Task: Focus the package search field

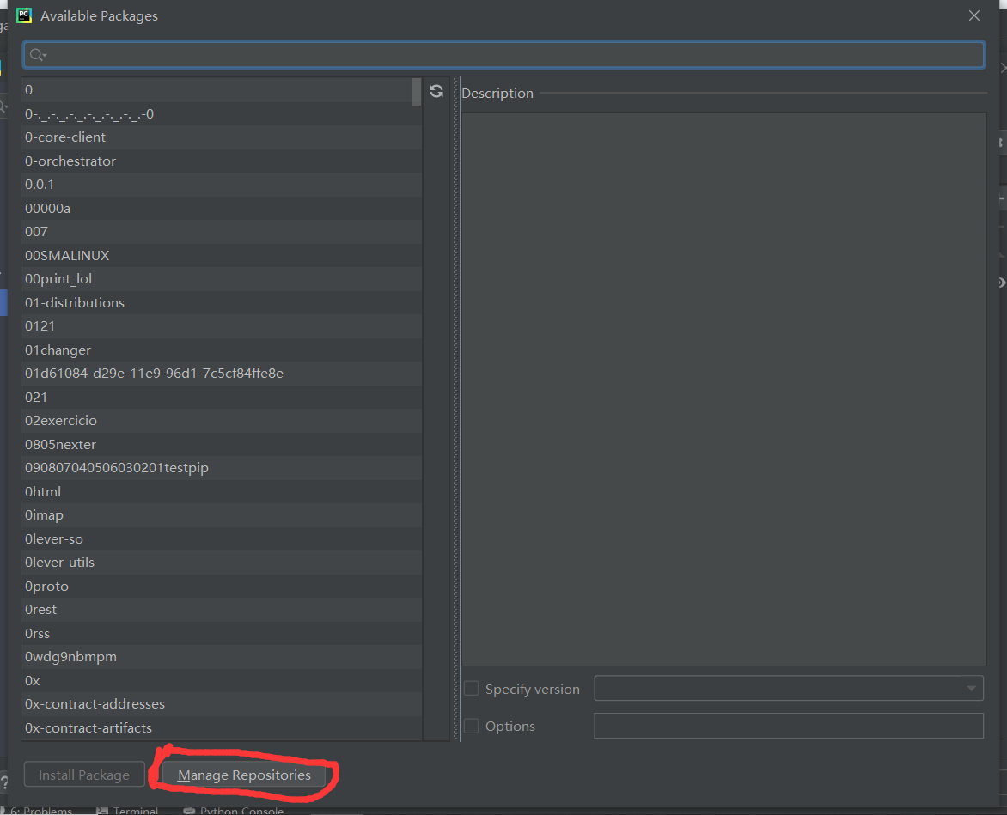Action: coord(504,55)
